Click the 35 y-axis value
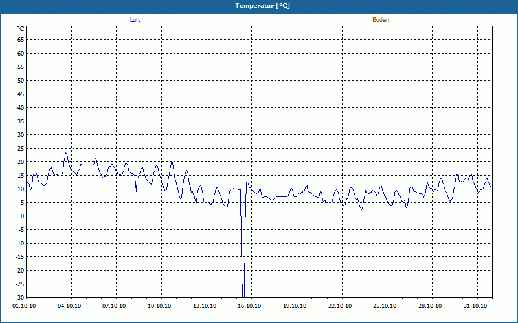 [x=21, y=121]
